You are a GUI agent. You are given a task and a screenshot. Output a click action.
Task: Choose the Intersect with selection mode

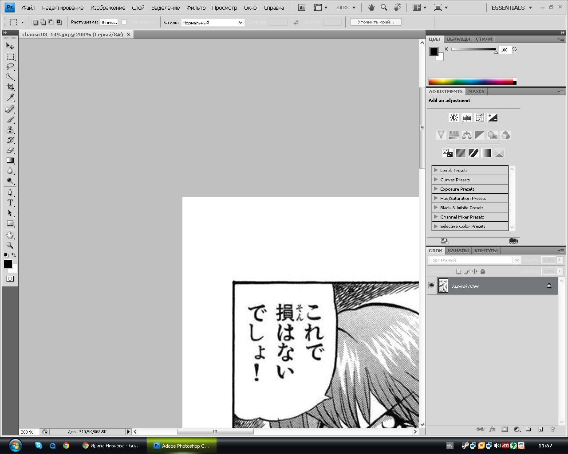pyautogui.click(x=59, y=22)
